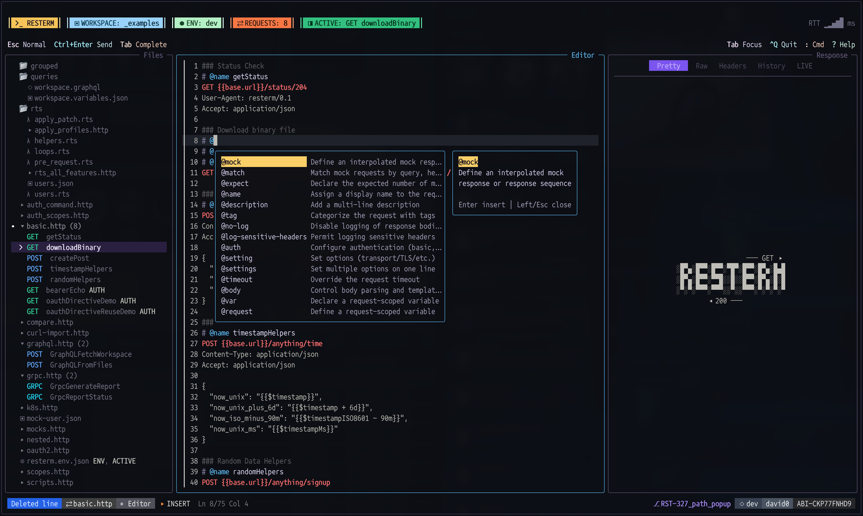Select GRPC GrpcReportStatus request

[70, 397]
